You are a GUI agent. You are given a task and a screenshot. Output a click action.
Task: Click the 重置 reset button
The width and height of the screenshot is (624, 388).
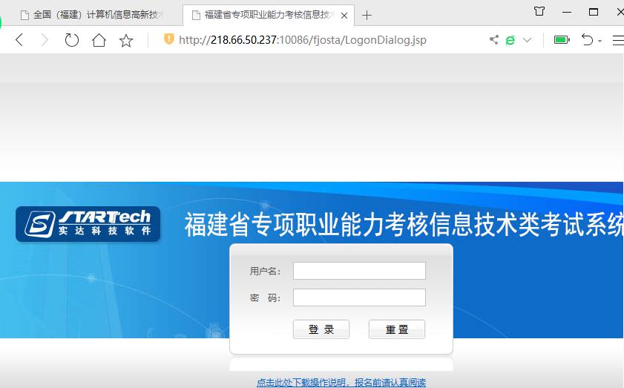[397, 329]
